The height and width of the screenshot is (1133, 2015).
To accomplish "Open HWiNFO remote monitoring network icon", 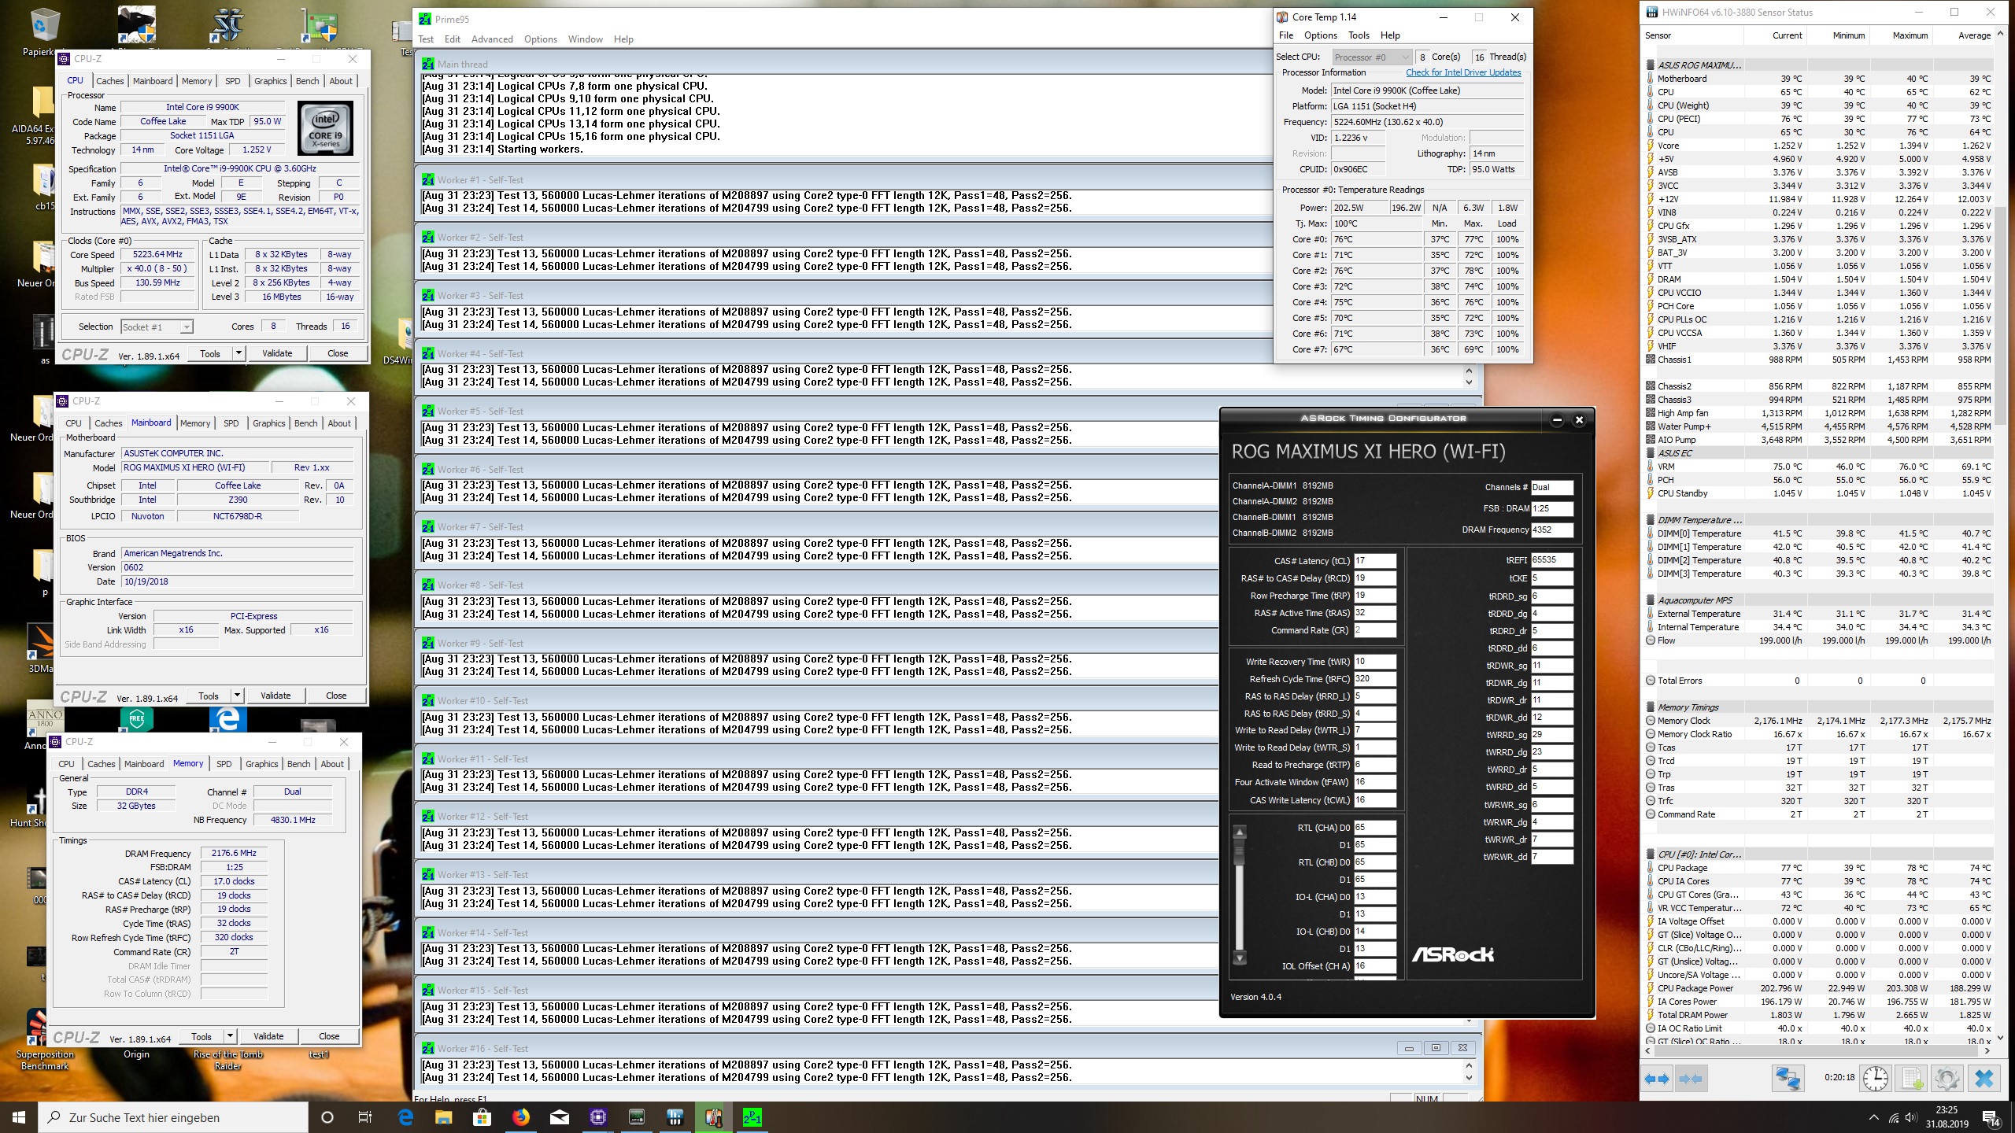I will pyautogui.click(x=1787, y=1079).
